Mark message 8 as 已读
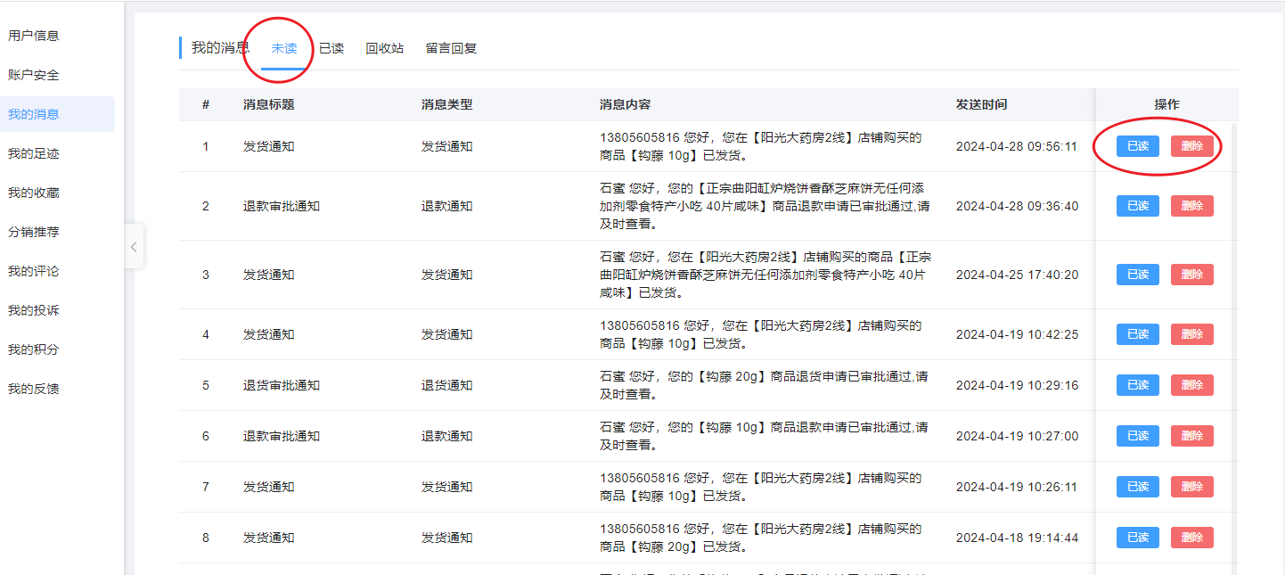The image size is (1285, 575). [x=1138, y=538]
